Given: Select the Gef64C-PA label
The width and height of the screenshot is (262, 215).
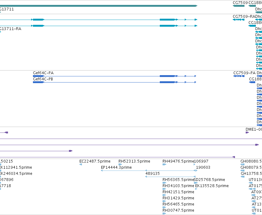Looking at the screenshot, I should point(43,73).
